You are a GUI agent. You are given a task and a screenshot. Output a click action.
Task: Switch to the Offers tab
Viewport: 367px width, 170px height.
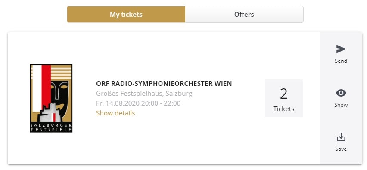coord(244,15)
